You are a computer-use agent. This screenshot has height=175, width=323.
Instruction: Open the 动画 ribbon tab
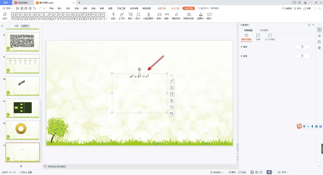85,8
